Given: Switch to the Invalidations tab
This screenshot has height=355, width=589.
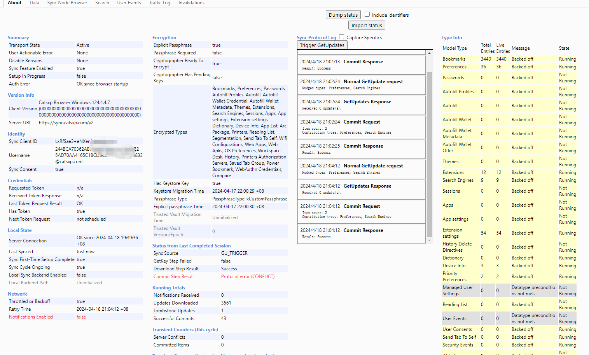Looking at the screenshot, I should [191, 3].
